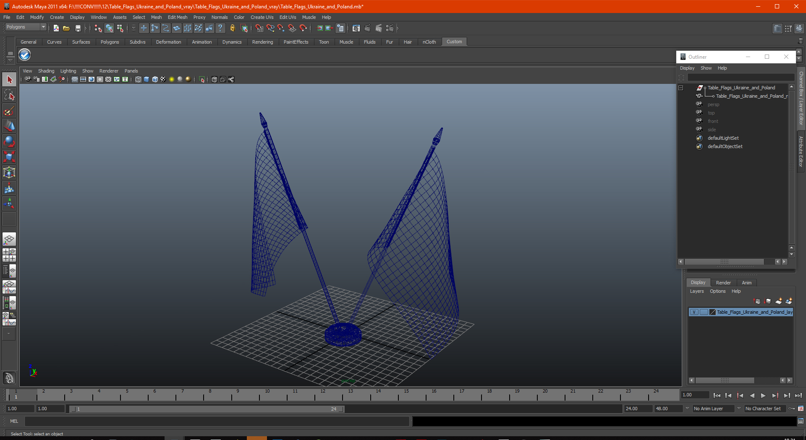Toggle layer visibility V box

coord(694,312)
